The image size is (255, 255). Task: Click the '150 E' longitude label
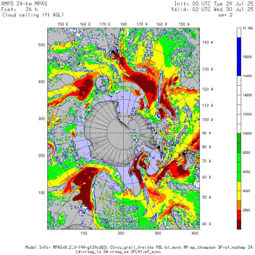63,24
